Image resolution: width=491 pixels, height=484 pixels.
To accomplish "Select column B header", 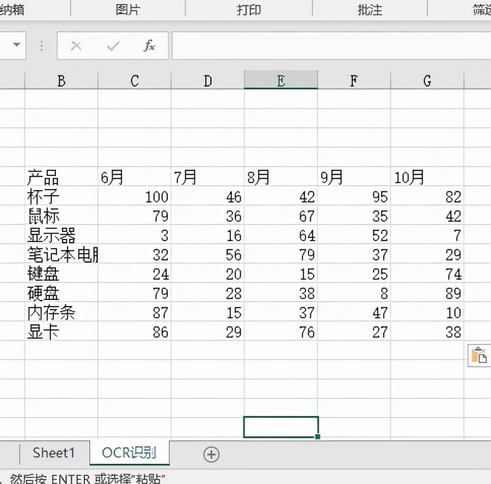I will pos(61,80).
